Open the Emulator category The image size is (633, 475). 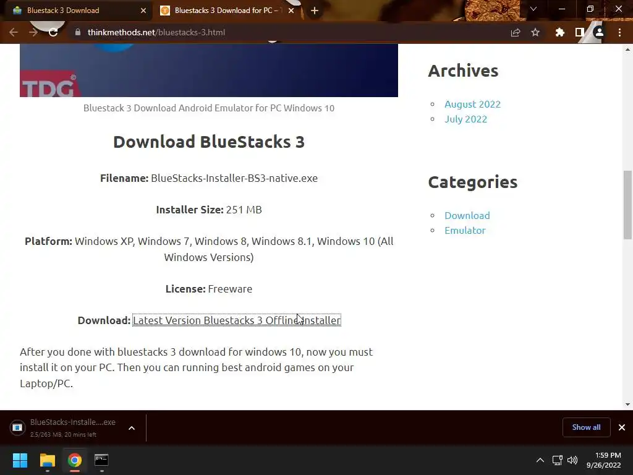[x=465, y=231]
